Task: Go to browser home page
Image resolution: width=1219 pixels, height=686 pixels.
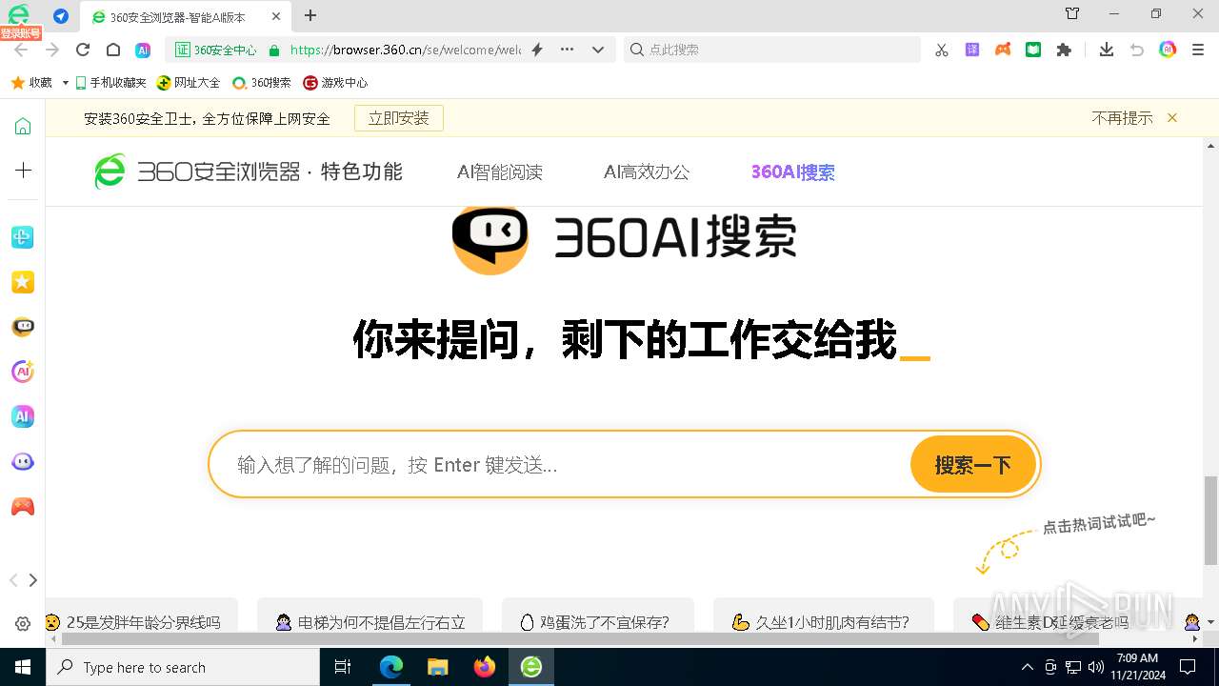Action: [113, 50]
